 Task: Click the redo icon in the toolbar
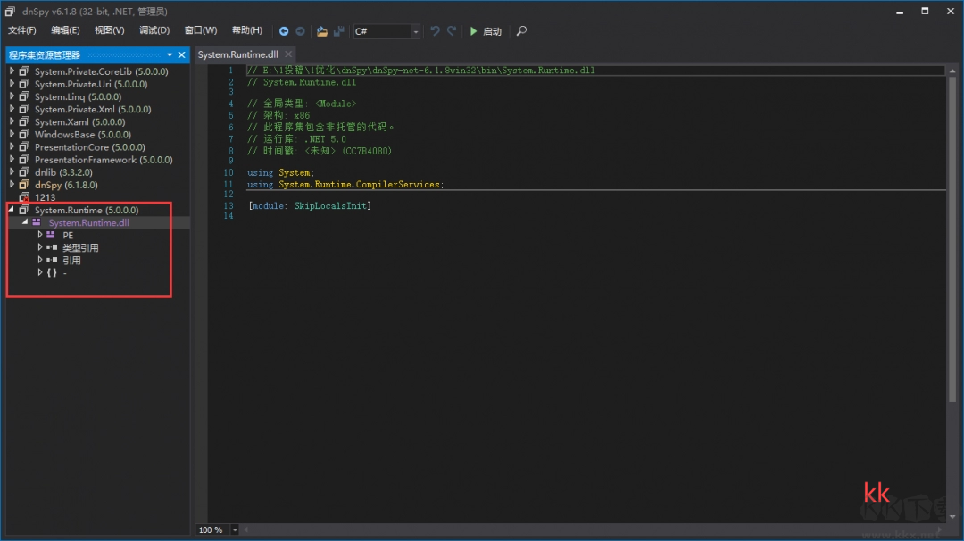pos(452,31)
